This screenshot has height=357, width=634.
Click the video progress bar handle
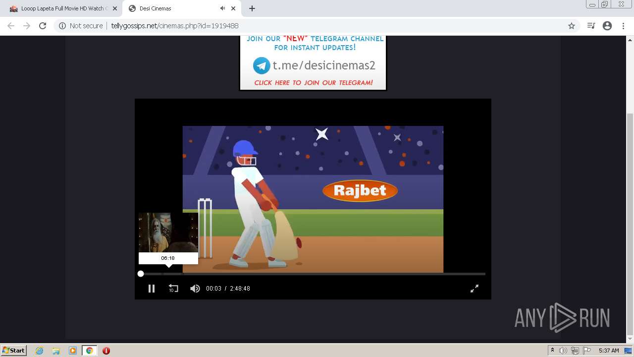(x=141, y=274)
